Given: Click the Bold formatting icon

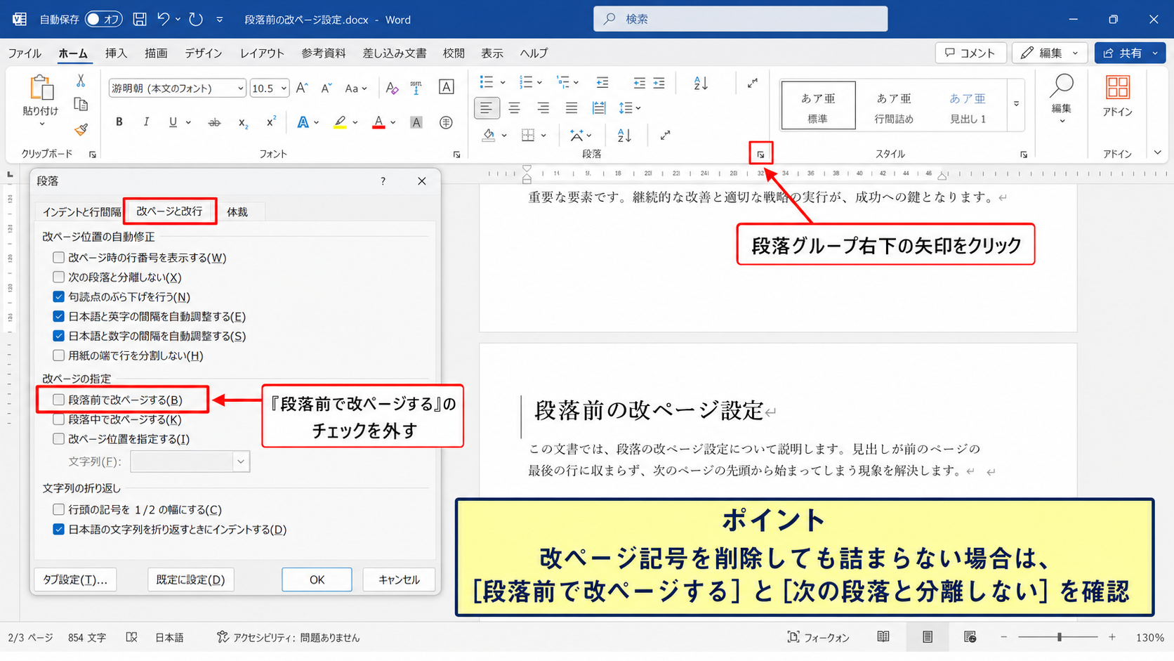Looking at the screenshot, I should pyautogui.click(x=119, y=122).
